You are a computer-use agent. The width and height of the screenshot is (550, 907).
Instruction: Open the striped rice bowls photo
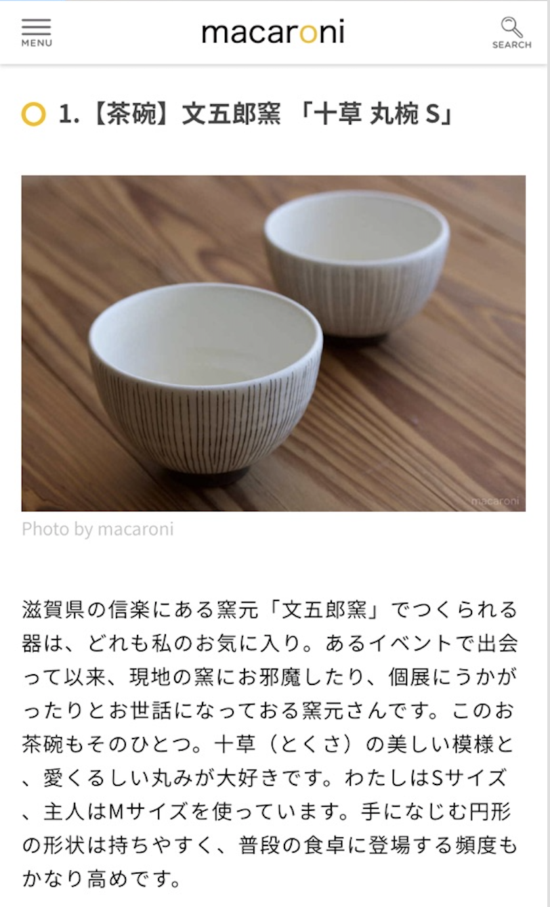click(274, 343)
